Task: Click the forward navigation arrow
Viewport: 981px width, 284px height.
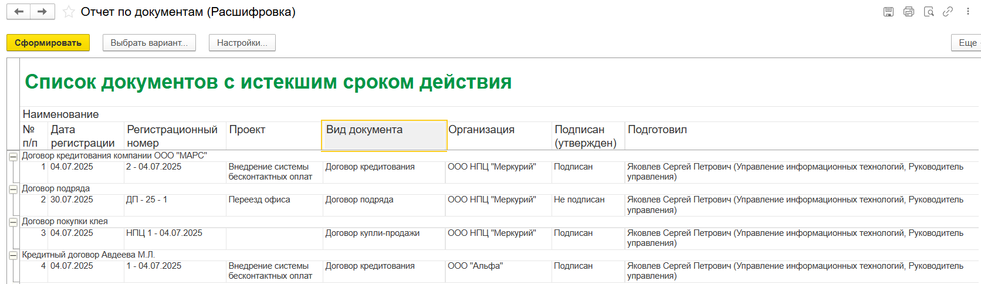Action: pos(42,12)
